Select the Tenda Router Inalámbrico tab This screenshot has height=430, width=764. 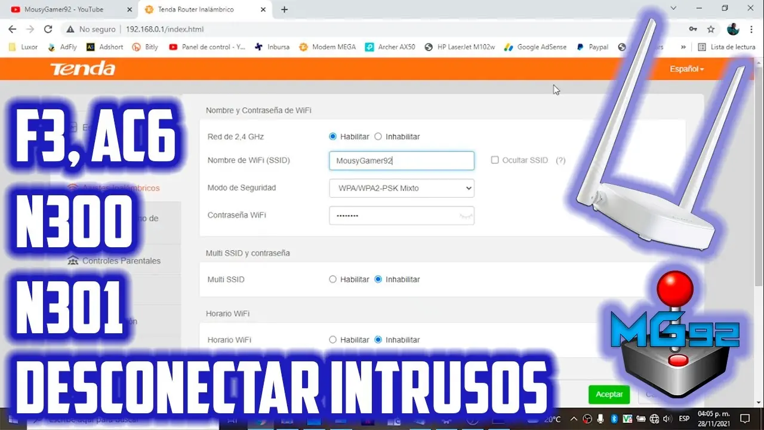(x=206, y=10)
